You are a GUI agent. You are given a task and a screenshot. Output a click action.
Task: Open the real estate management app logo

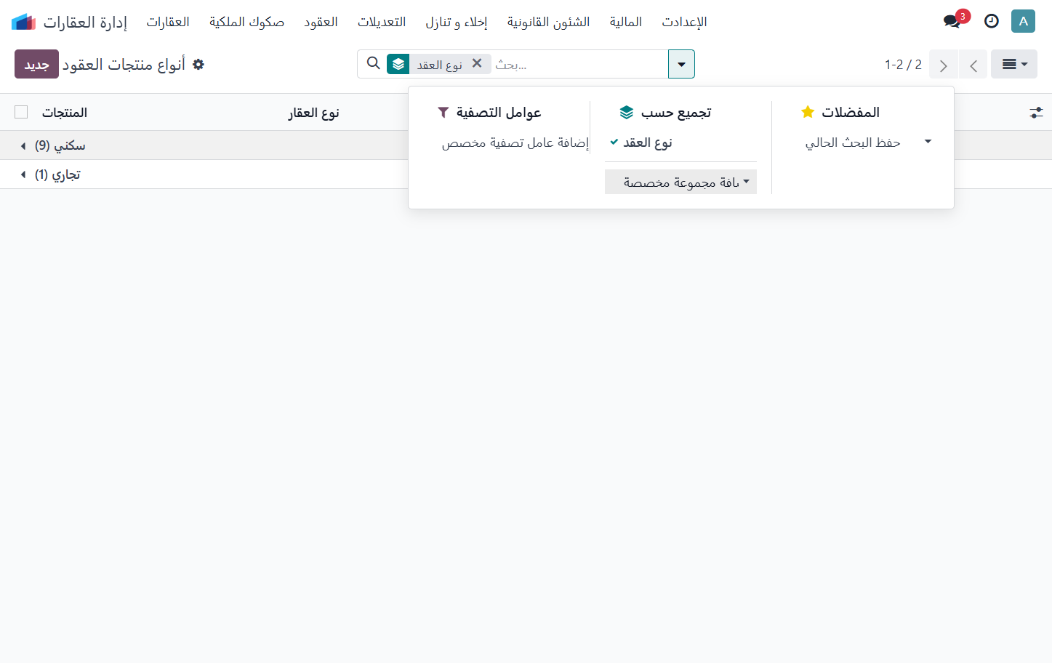click(x=23, y=22)
